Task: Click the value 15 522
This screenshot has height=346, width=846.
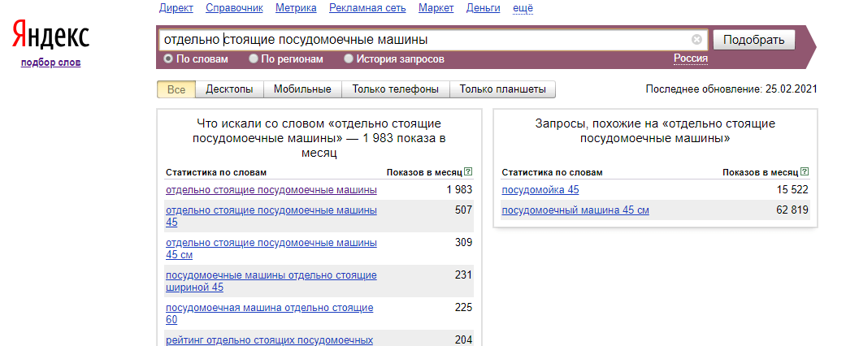Action: (x=792, y=190)
